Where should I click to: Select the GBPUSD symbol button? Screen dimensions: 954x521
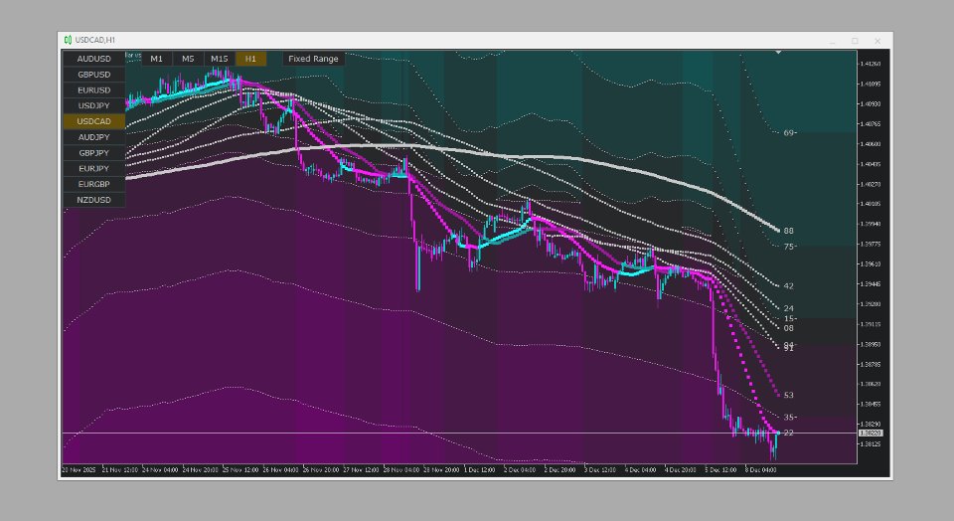point(94,75)
